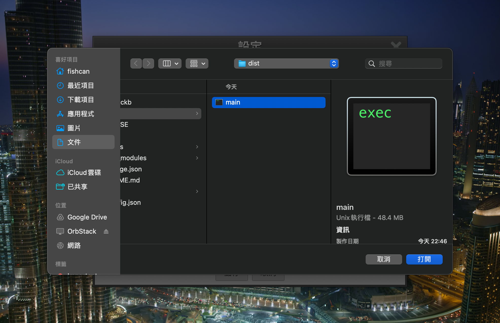
Task: Open the fishcan home folder
Action: pos(78,71)
